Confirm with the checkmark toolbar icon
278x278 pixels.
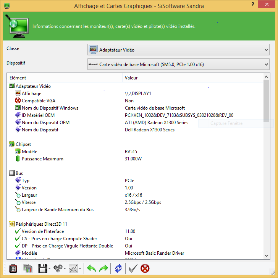point(133,268)
